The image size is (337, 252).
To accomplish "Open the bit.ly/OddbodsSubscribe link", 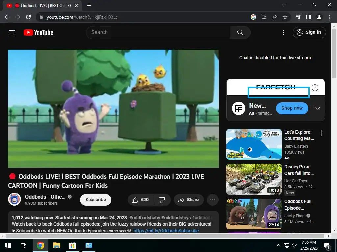I will (x=166, y=231).
